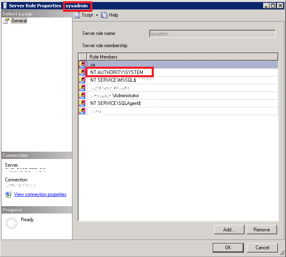
Task: Click the user icon beside sa
Action: click(x=83, y=65)
